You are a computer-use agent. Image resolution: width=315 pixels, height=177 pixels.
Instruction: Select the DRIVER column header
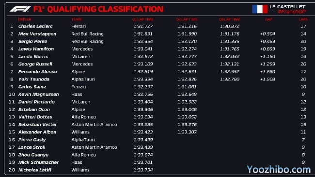coord(25,19)
